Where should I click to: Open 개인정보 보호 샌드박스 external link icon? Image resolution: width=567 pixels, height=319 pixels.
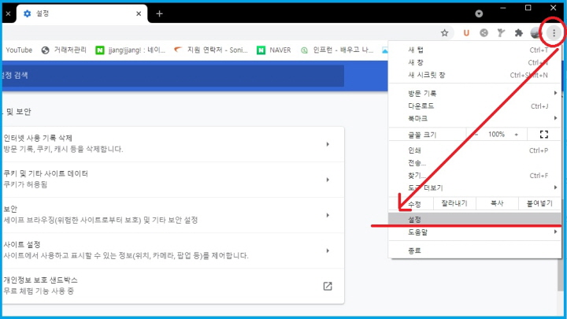328,286
